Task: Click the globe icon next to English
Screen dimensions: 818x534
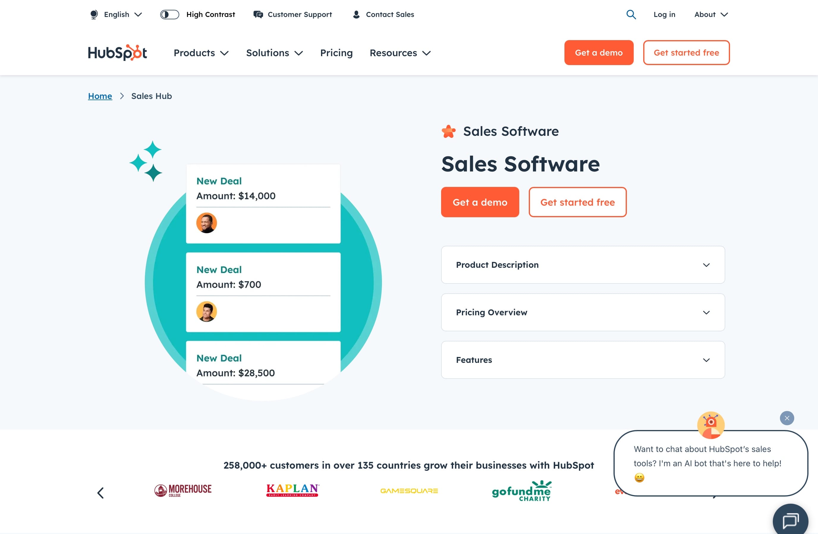Action: 94,15
